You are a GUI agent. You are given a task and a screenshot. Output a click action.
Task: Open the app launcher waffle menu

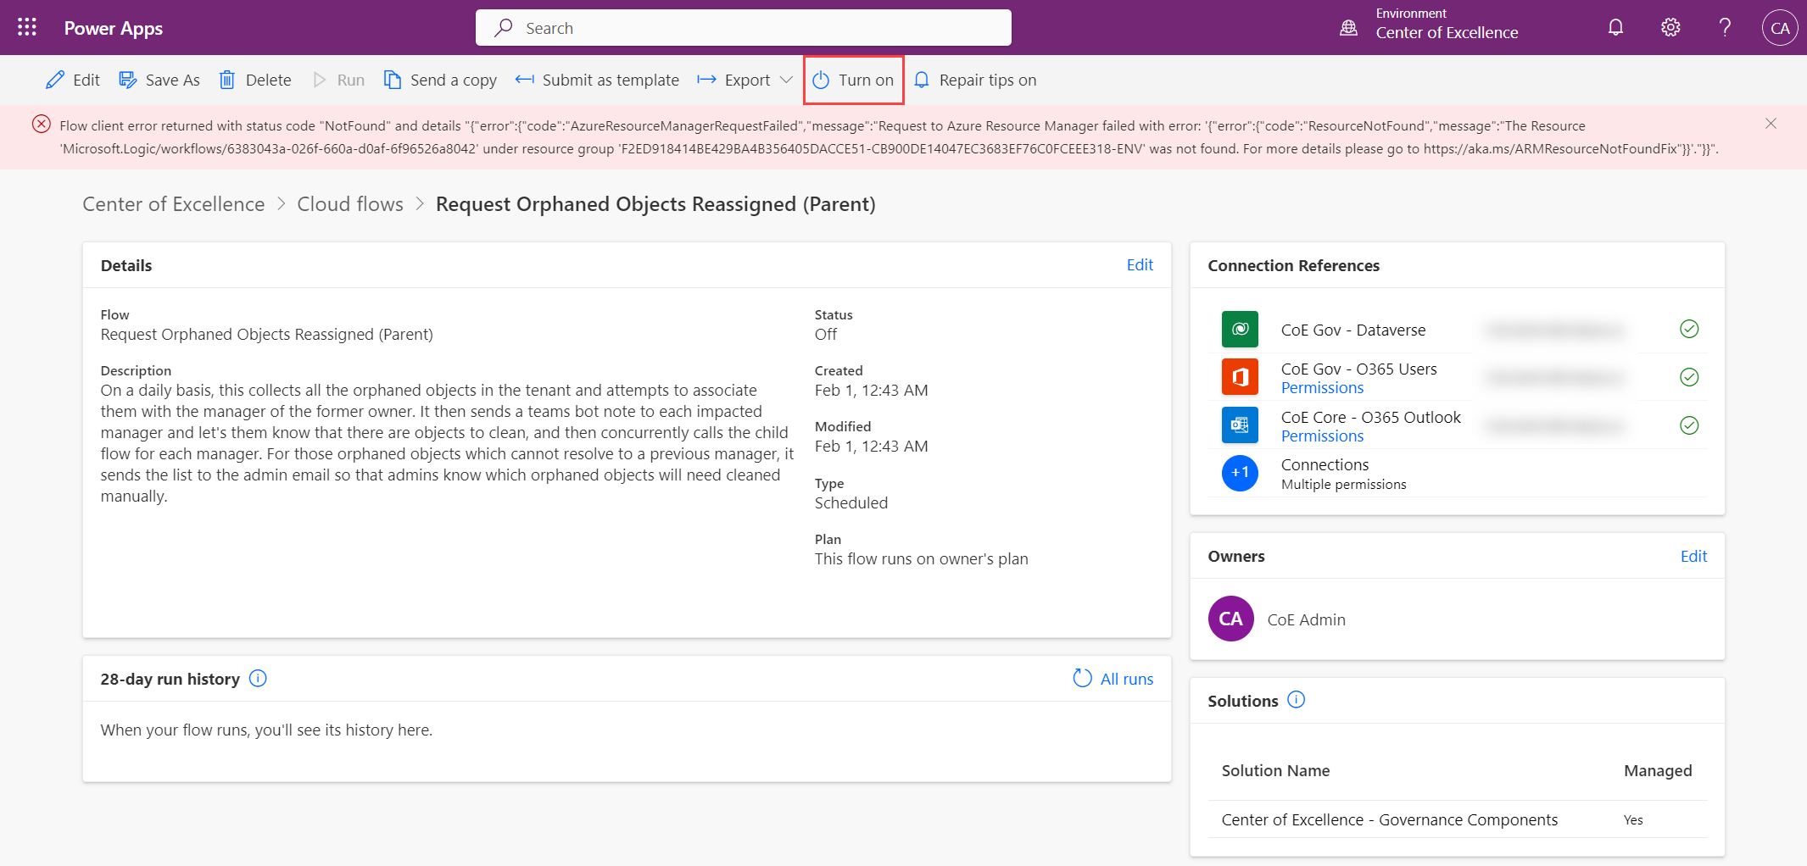26,26
